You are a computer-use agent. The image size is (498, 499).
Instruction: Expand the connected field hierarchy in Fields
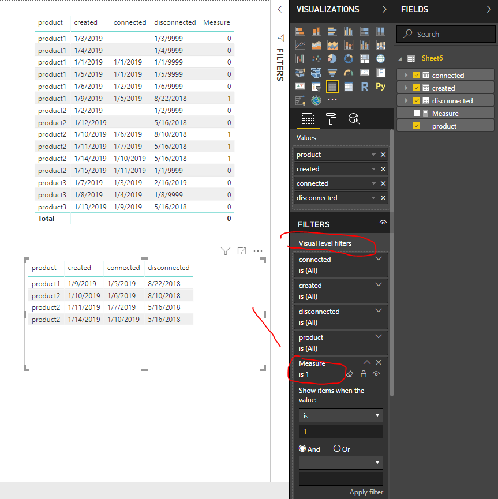click(406, 75)
